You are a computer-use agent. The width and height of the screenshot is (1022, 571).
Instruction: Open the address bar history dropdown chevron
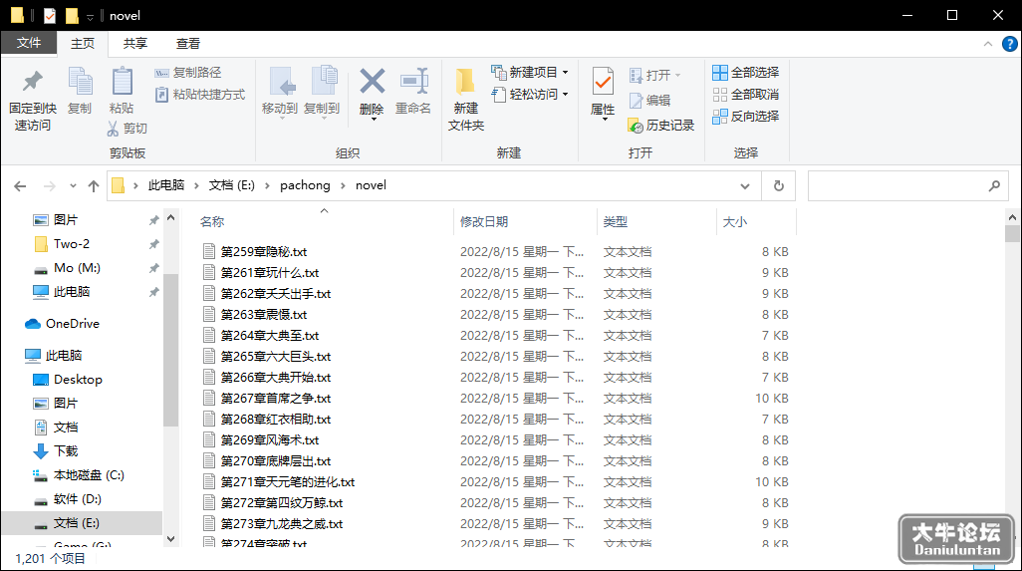744,186
